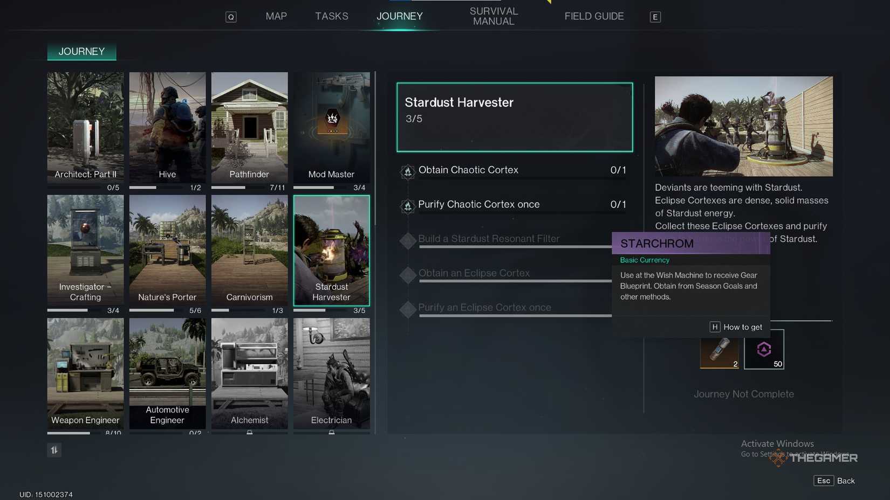Click the sort icon below journey grid
Image resolution: width=890 pixels, height=500 pixels.
click(54, 450)
